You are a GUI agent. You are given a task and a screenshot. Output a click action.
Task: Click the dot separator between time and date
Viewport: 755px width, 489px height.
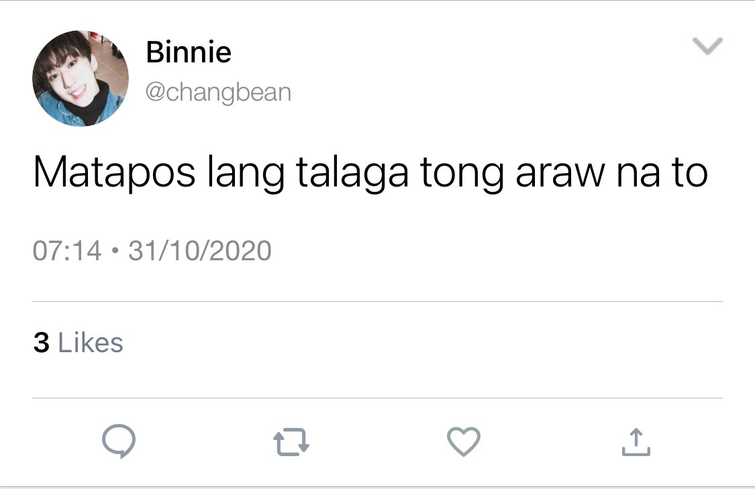(x=115, y=251)
